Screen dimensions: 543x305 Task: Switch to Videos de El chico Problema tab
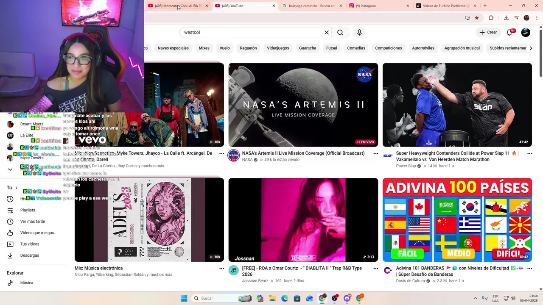tap(445, 6)
